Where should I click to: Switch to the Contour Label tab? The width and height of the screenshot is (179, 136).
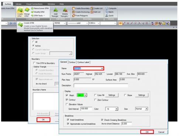point(83,62)
